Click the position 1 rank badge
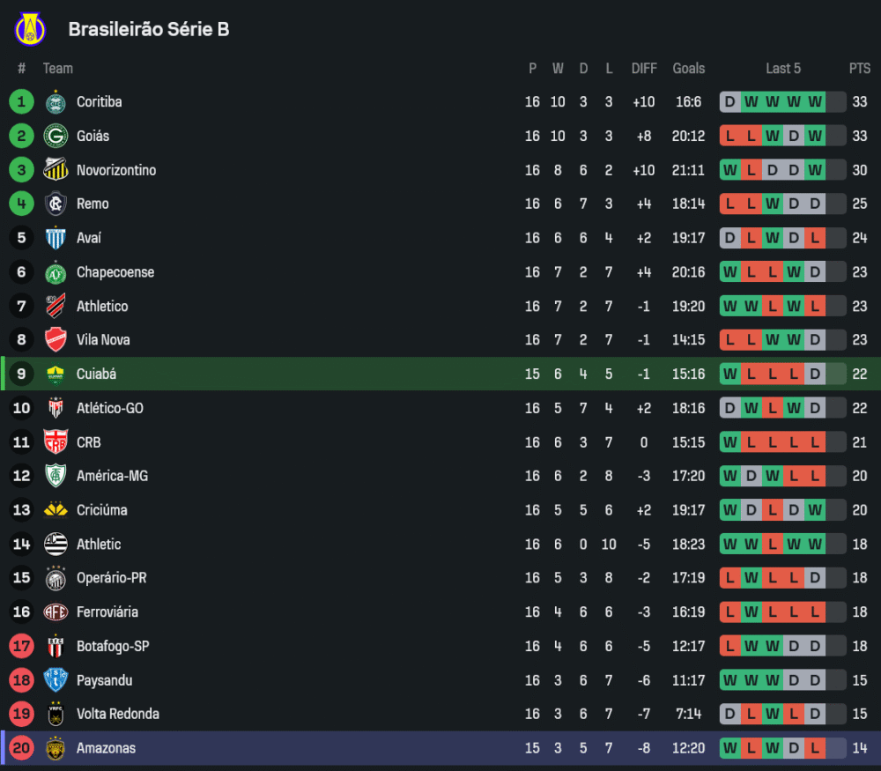The height and width of the screenshot is (771, 881). coord(21,102)
